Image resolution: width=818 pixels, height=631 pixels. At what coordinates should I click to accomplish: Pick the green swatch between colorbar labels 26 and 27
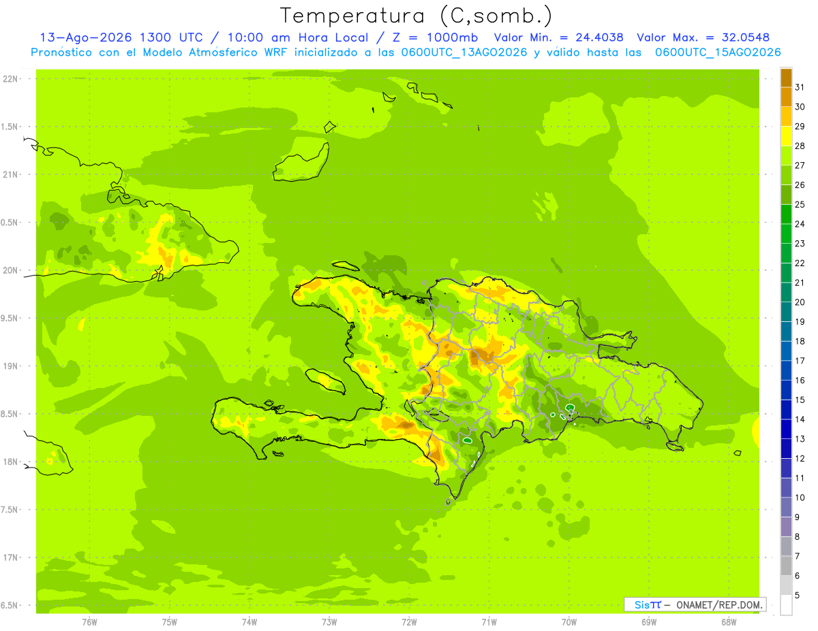point(786,175)
